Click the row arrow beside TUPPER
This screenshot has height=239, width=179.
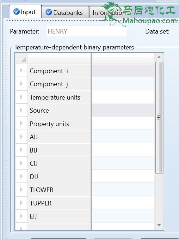tap(21, 203)
